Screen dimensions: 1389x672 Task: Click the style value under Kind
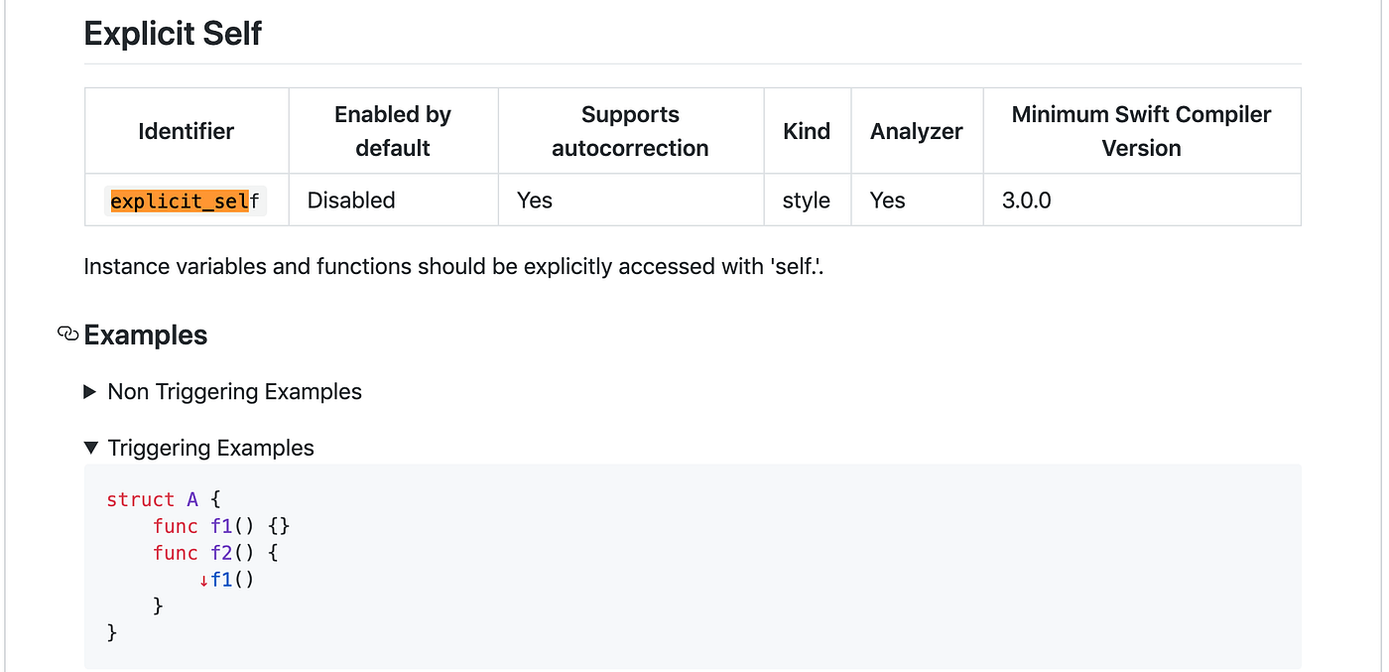[806, 201]
